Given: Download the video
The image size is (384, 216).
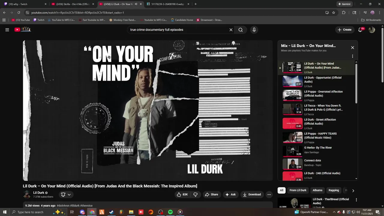Looking at the screenshot, I should point(252,194).
